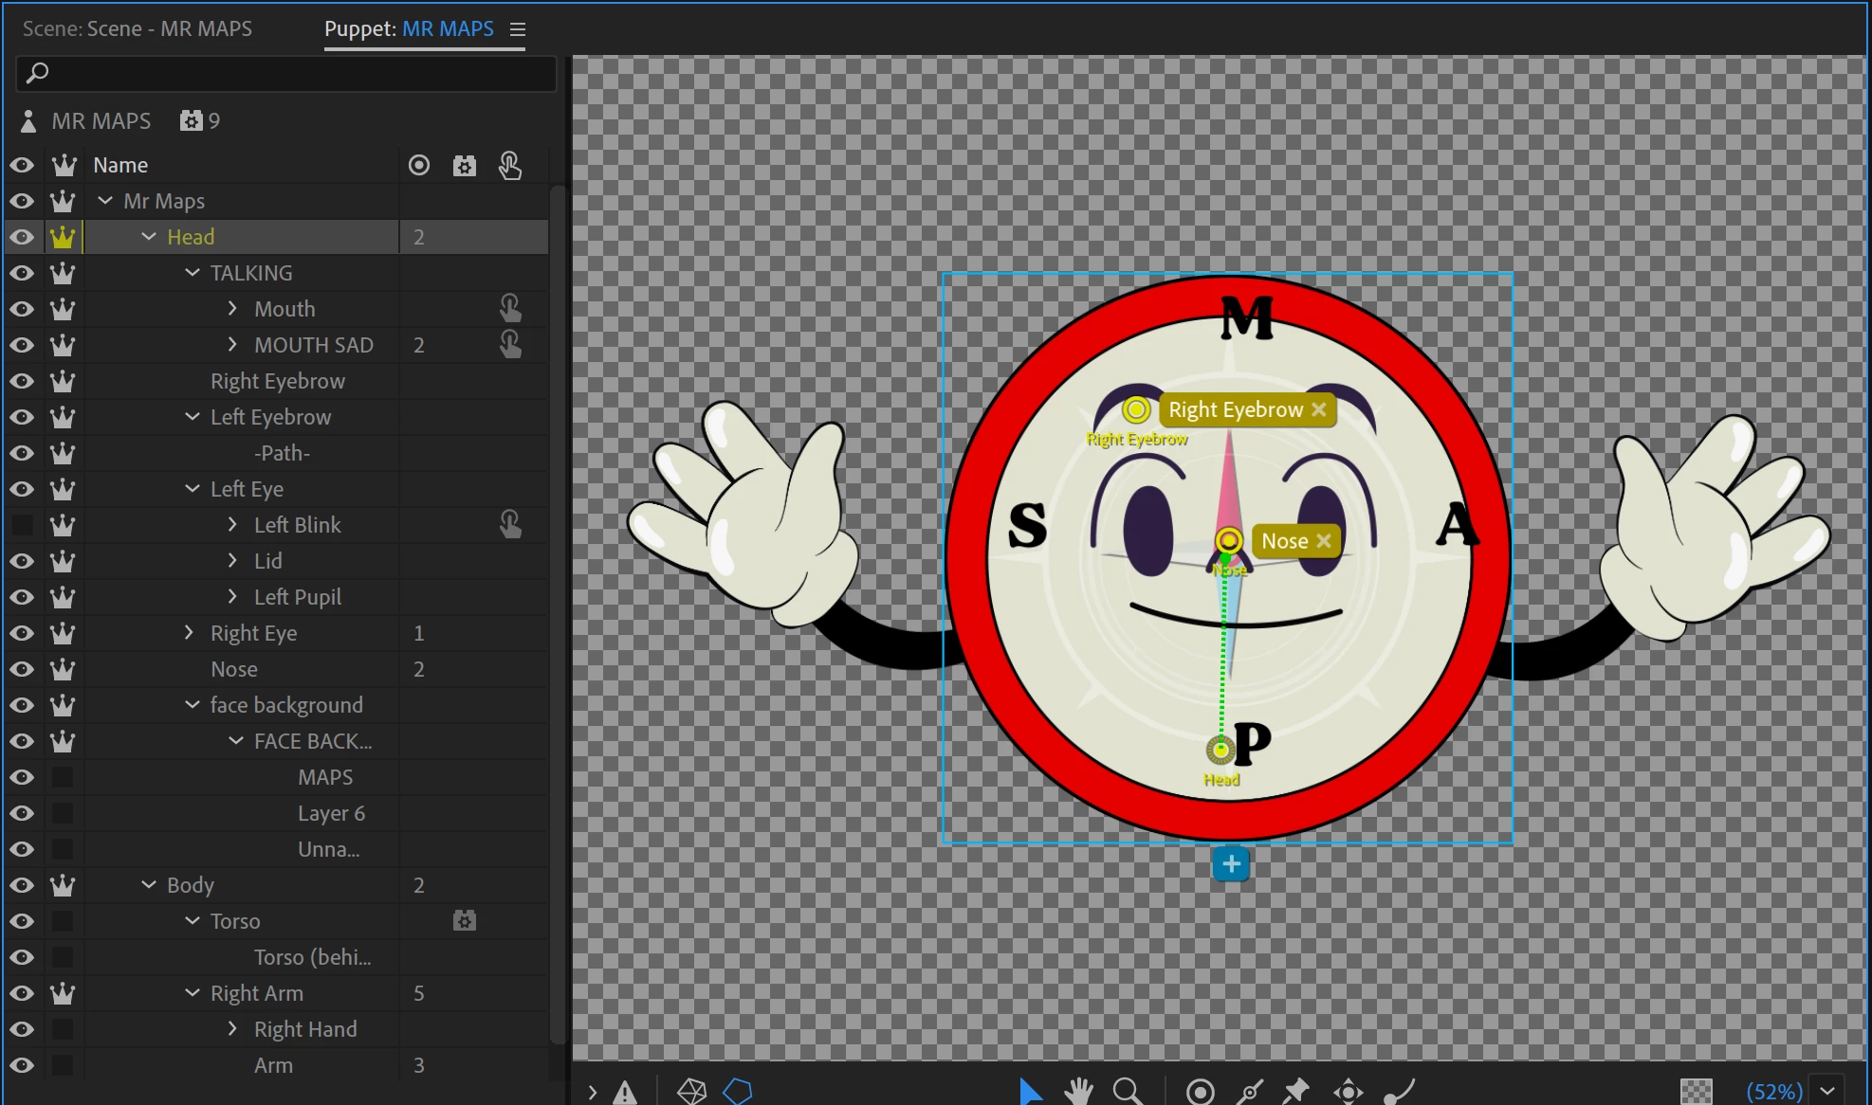
Task: Select the Dragger tool
Action: pos(1348,1091)
